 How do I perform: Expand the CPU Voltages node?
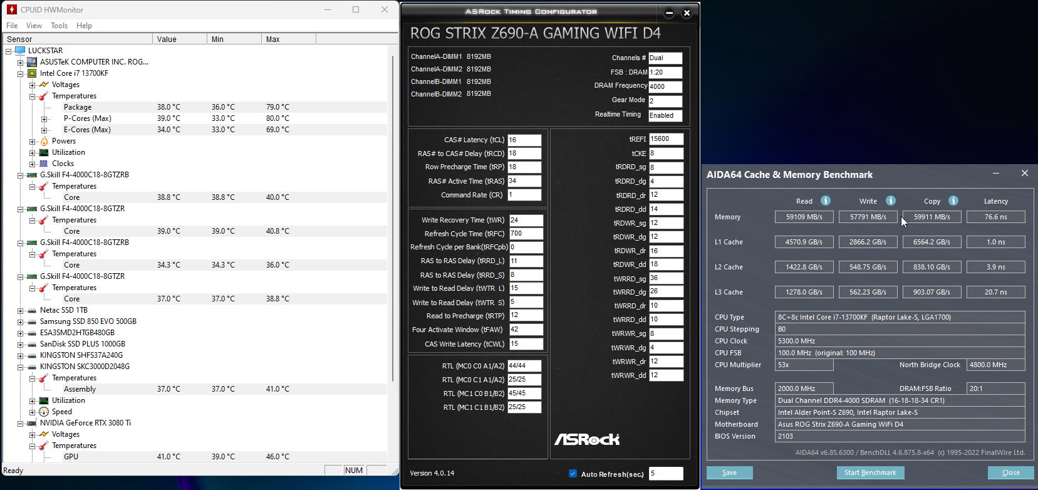pyautogui.click(x=32, y=85)
